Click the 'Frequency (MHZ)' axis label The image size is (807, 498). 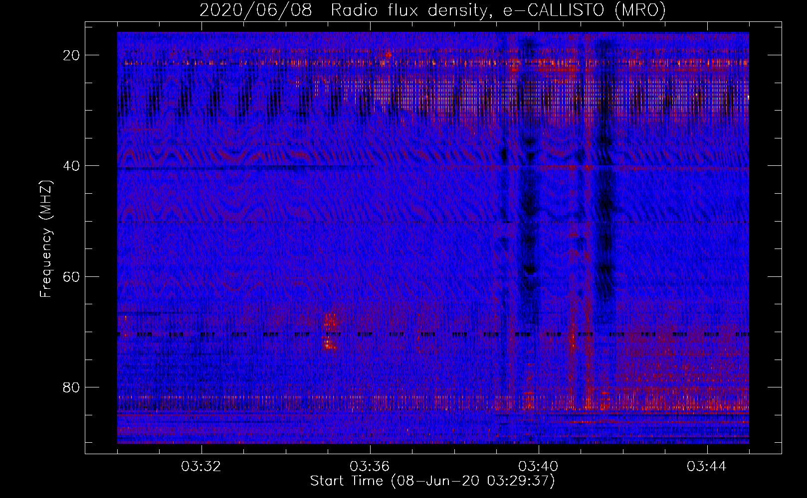click(46, 239)
